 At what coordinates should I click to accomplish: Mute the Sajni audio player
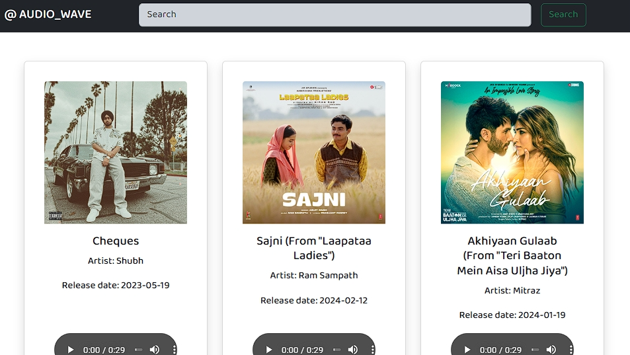point(353,350)
